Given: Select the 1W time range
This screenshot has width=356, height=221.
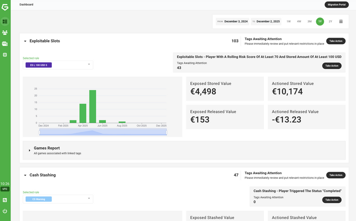Looking at the screenshot, I should tap(288, 21).
